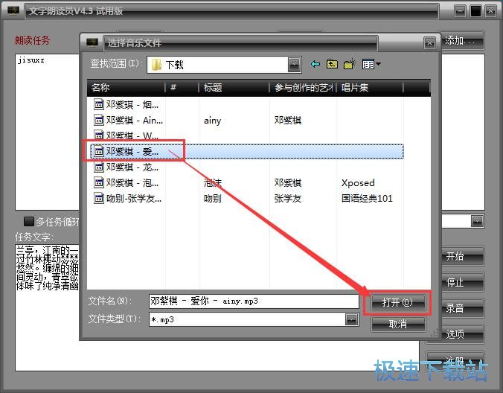Go up one folder level icon
This screenshot has width=503, height=393.
point(332,64)
